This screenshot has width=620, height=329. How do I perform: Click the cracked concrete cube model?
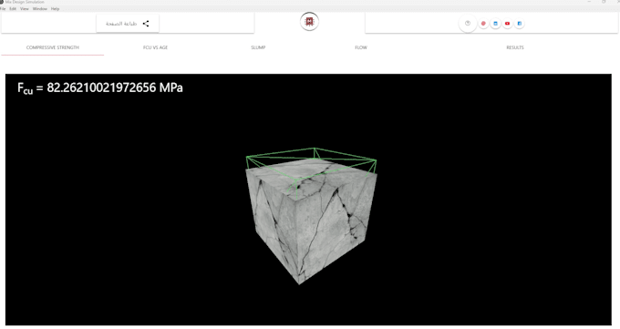click(311, 221)
